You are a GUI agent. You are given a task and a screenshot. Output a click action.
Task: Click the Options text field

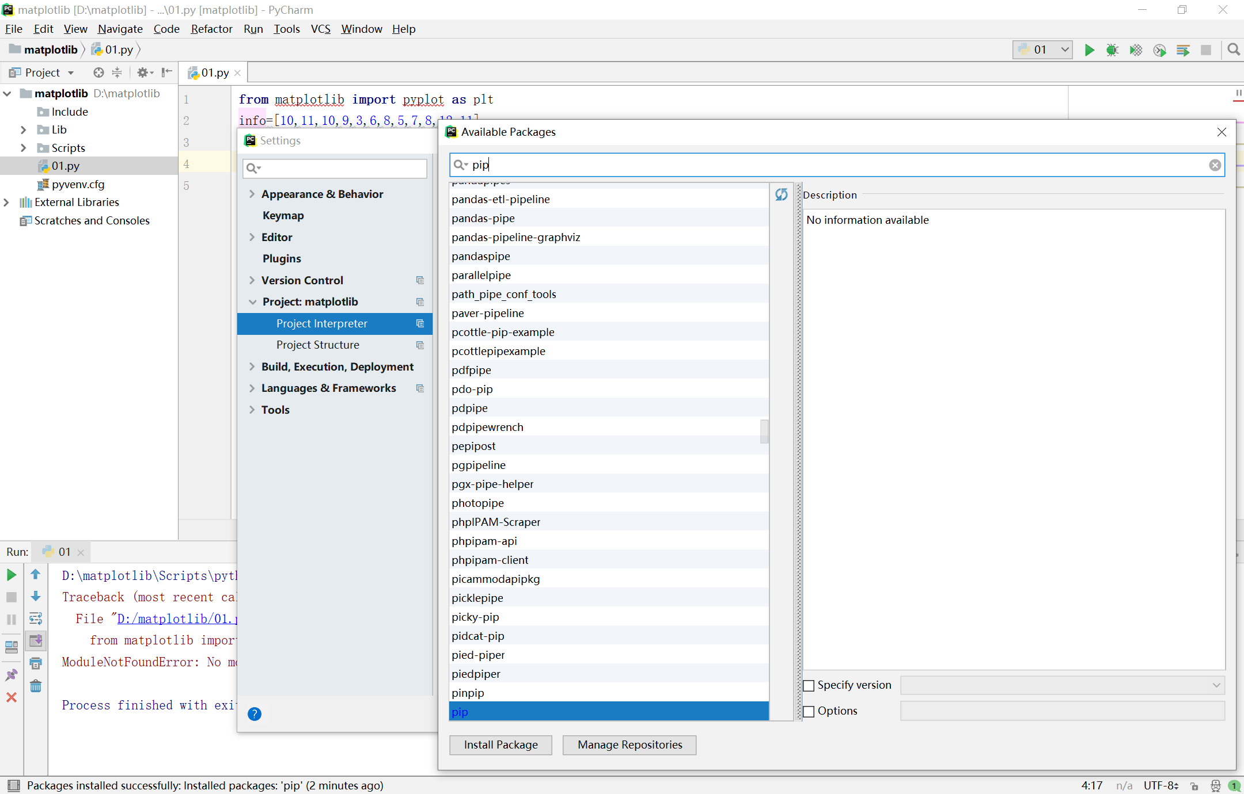click(1063, 711)
